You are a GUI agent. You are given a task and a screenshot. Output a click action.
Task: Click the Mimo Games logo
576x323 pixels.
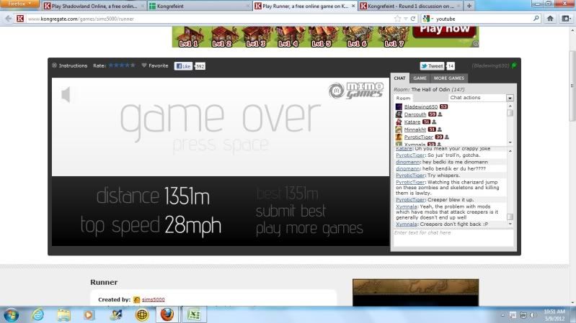[356, 91]
